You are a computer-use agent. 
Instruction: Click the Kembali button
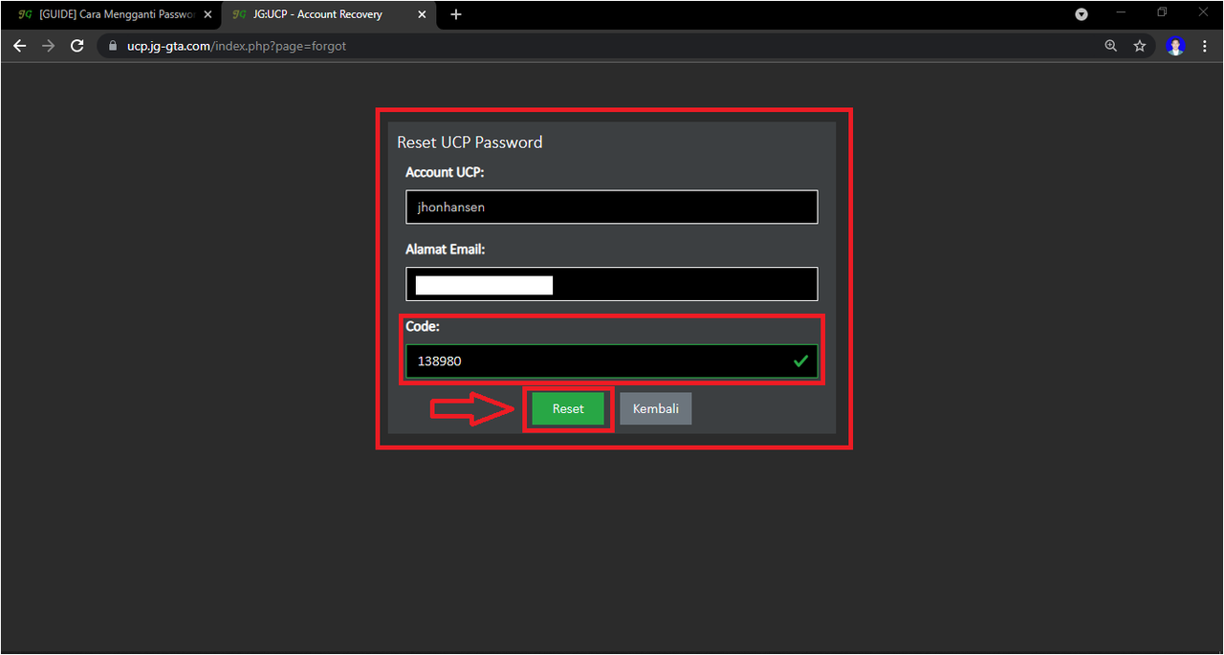tap(656, 408)
